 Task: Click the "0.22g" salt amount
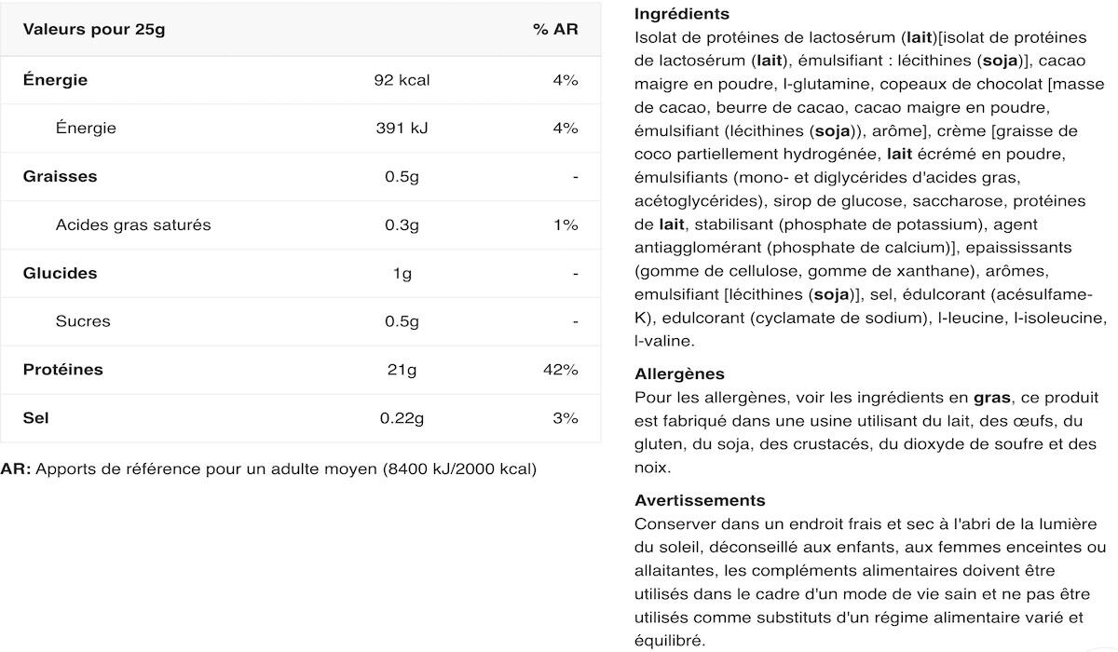pyautogui.click(x=402, y=418)
